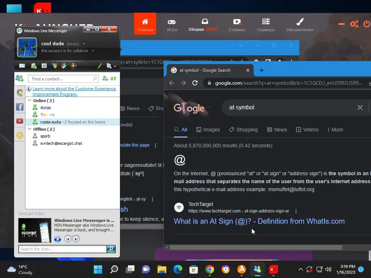Image resolution: width=371 pixels, height=278 pixels.
Task: Switch to Videos results in Google
Action: coord(307,130)
